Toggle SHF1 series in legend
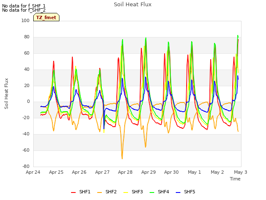The width and height of the screenshot is (266, 200). (81, 192)
